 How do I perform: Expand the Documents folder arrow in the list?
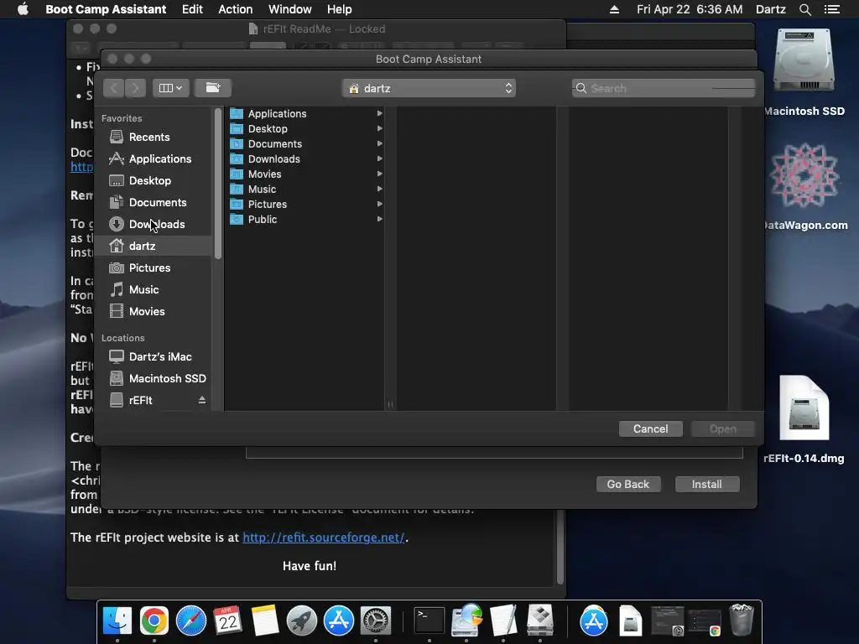coord(379,143)
